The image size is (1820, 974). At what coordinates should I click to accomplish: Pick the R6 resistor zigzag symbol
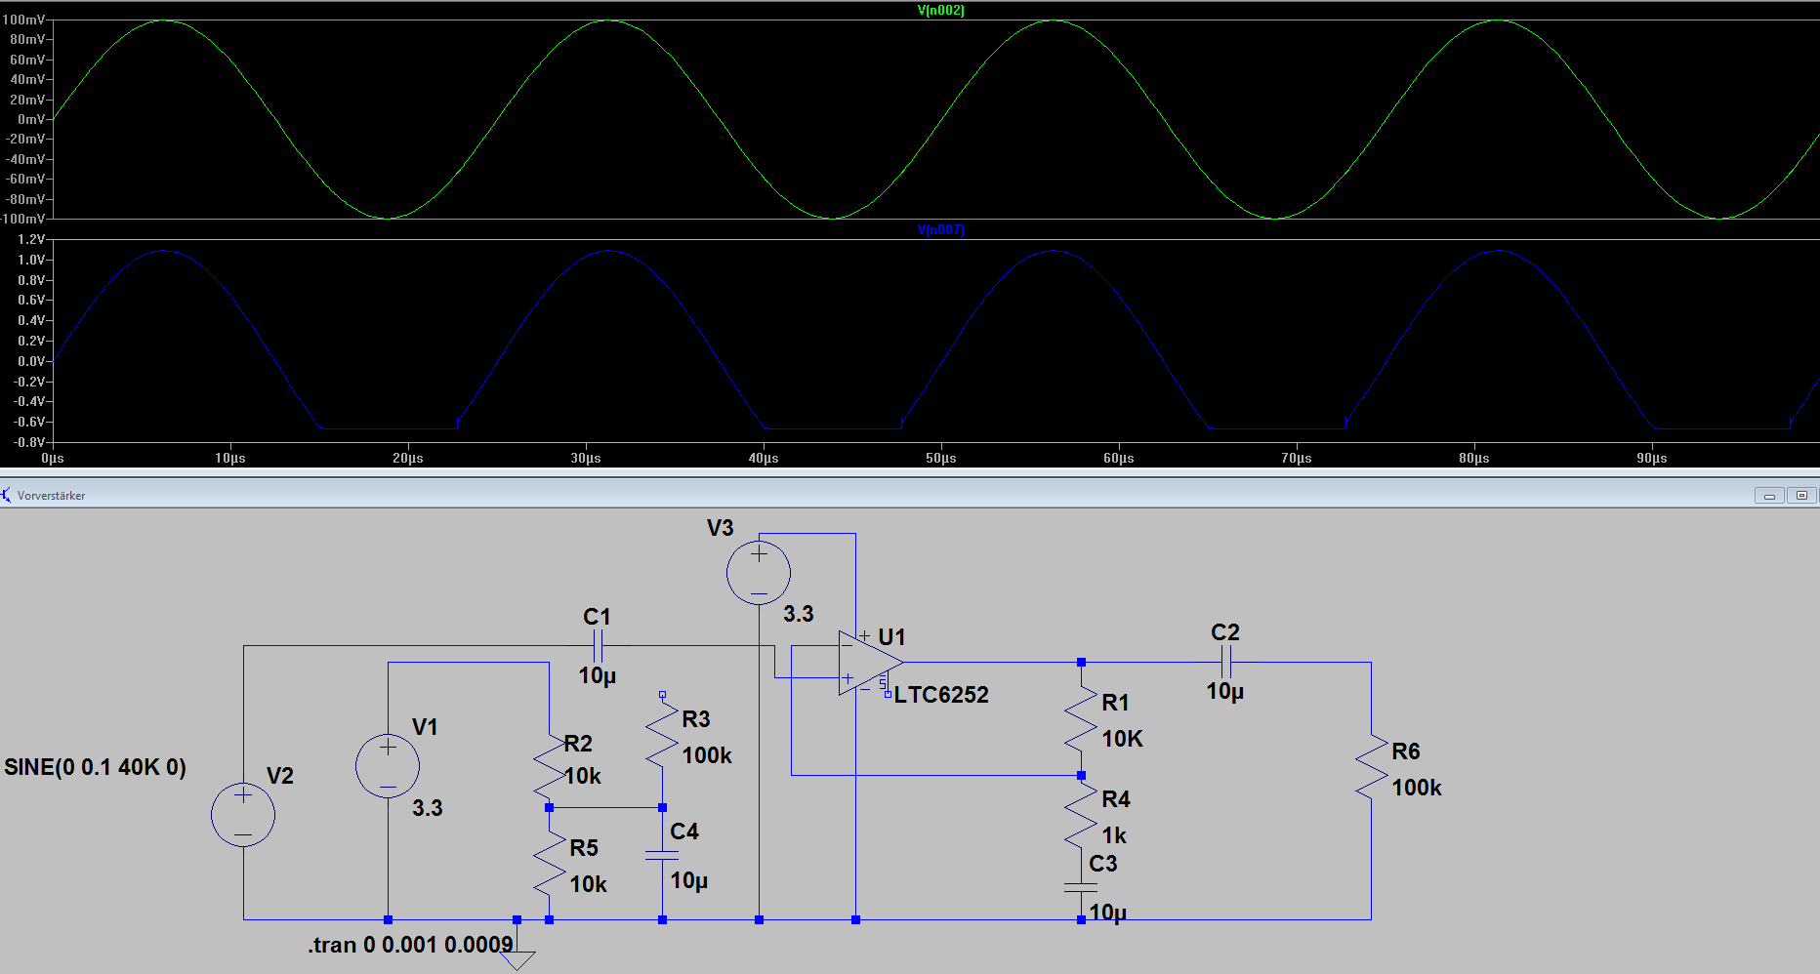1372,767
